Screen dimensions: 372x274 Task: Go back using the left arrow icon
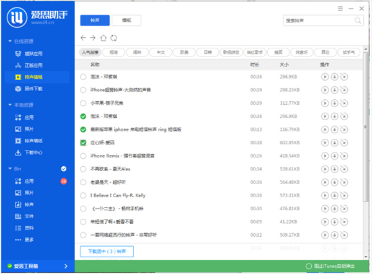[84, 38]
